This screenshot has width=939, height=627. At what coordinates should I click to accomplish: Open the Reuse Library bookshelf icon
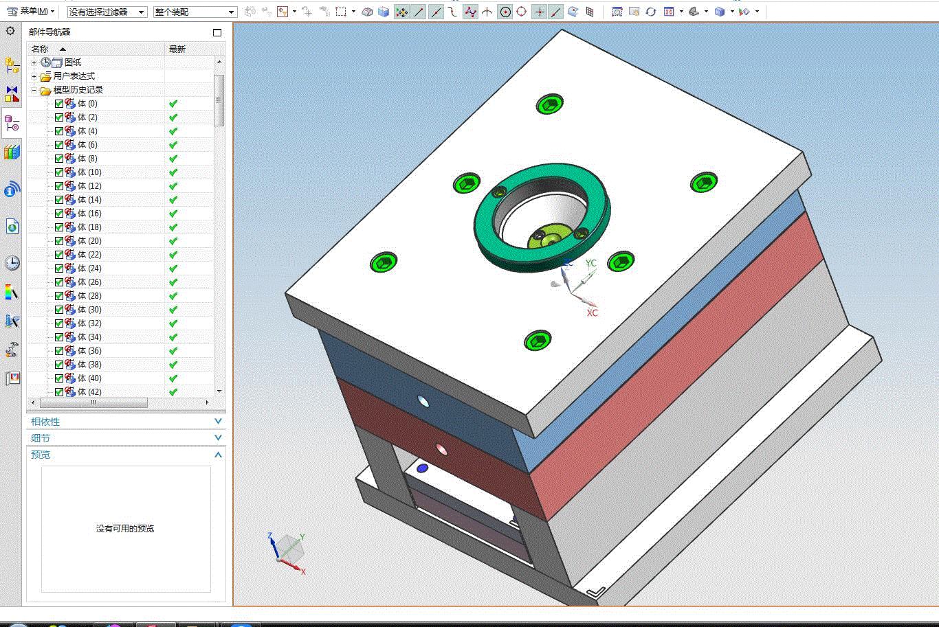click(x=12, y=152)
